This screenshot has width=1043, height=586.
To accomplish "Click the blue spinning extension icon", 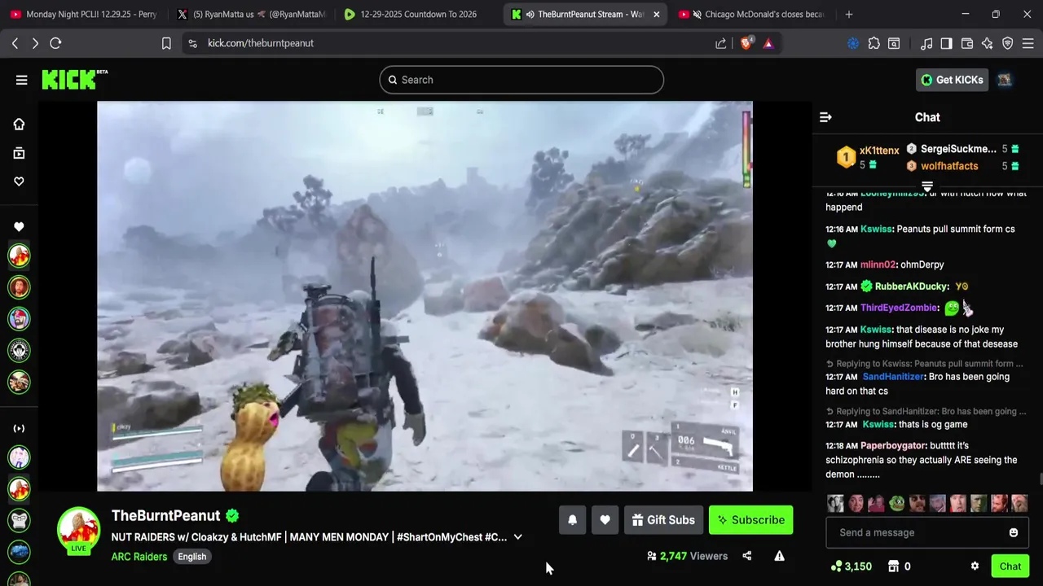I will (x=853, y=43).
